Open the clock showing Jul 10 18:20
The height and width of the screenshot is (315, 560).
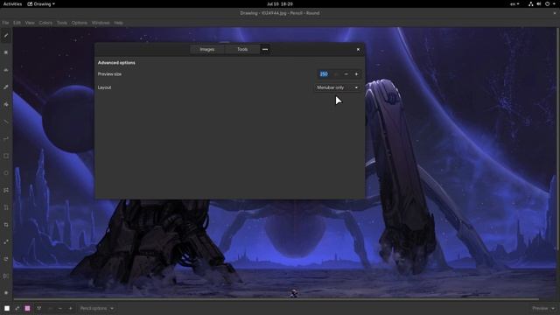point(280,3)
